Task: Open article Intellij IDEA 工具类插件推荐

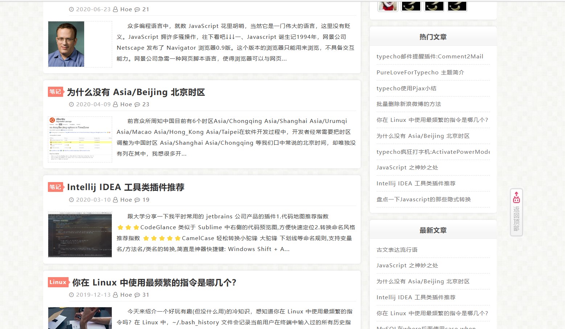Action: (126, 187)
